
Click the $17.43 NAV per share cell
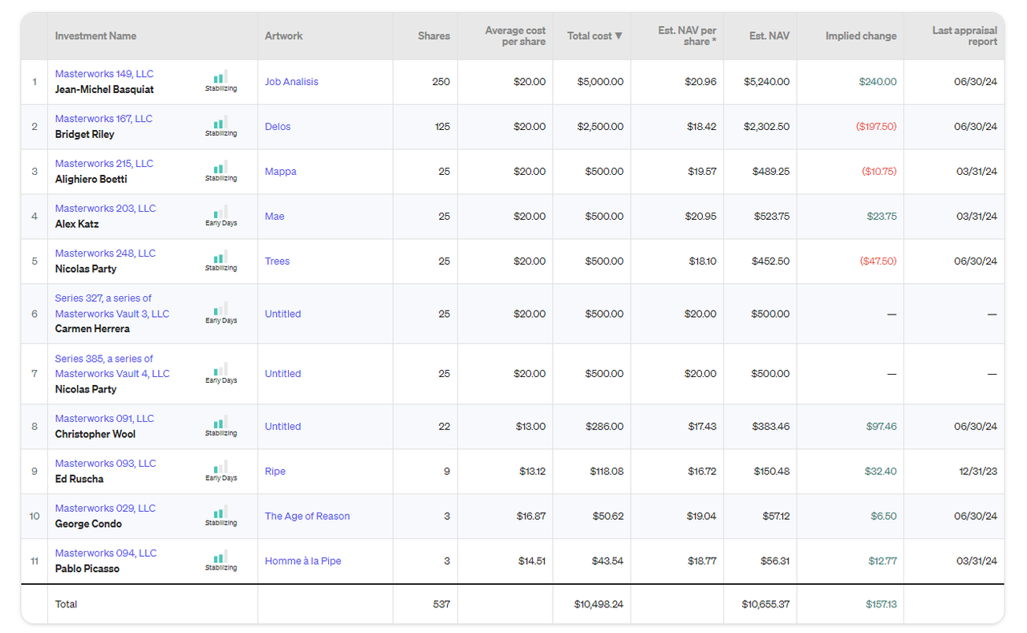[x=702, y=427]
